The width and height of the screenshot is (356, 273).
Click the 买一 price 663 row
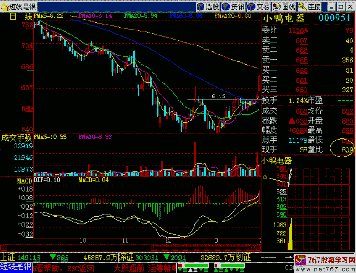coord(301,71)
